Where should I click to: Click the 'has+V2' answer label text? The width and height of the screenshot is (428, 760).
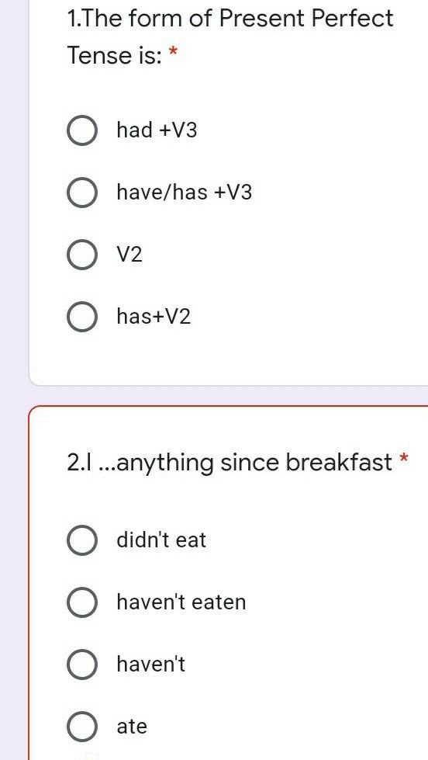click(x=154, y=317)
